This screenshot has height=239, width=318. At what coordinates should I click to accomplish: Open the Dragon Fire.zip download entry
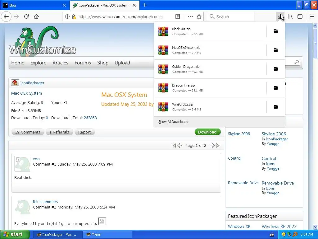(210, 88)
